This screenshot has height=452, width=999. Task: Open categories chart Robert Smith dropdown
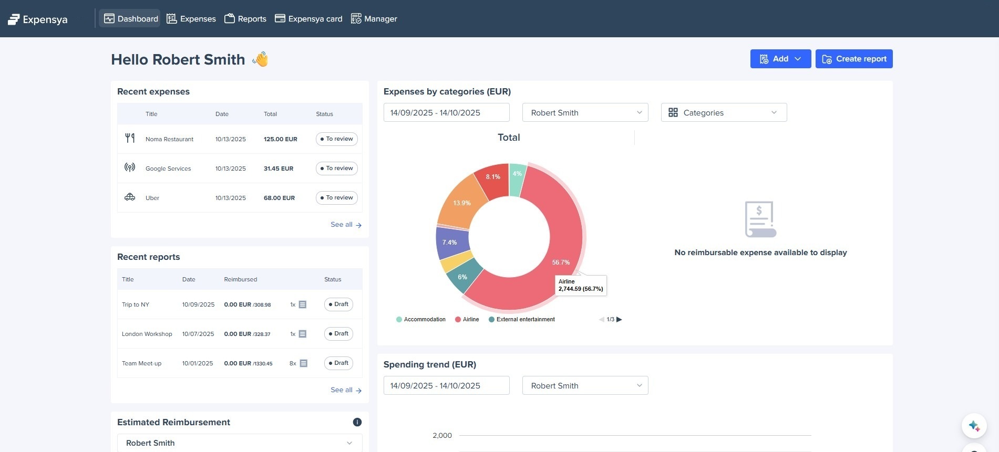pos(585,112)
